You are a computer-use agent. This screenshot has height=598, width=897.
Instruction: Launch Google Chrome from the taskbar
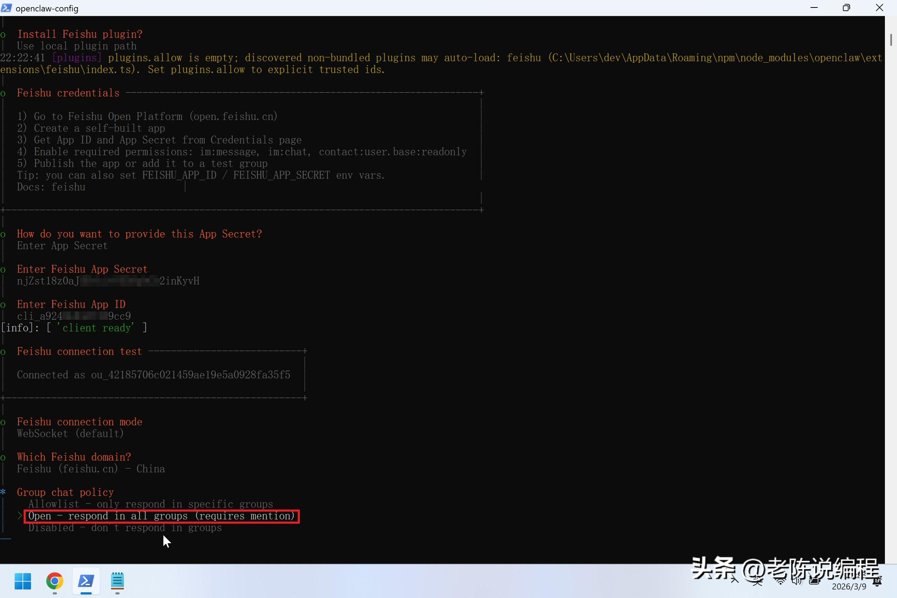54,581
